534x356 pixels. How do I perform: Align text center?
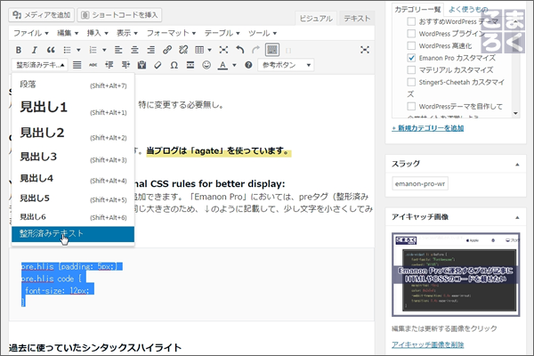[x=134, y=50]
